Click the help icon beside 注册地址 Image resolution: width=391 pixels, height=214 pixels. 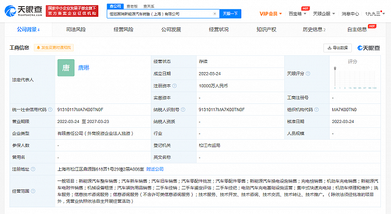point(33,169)
